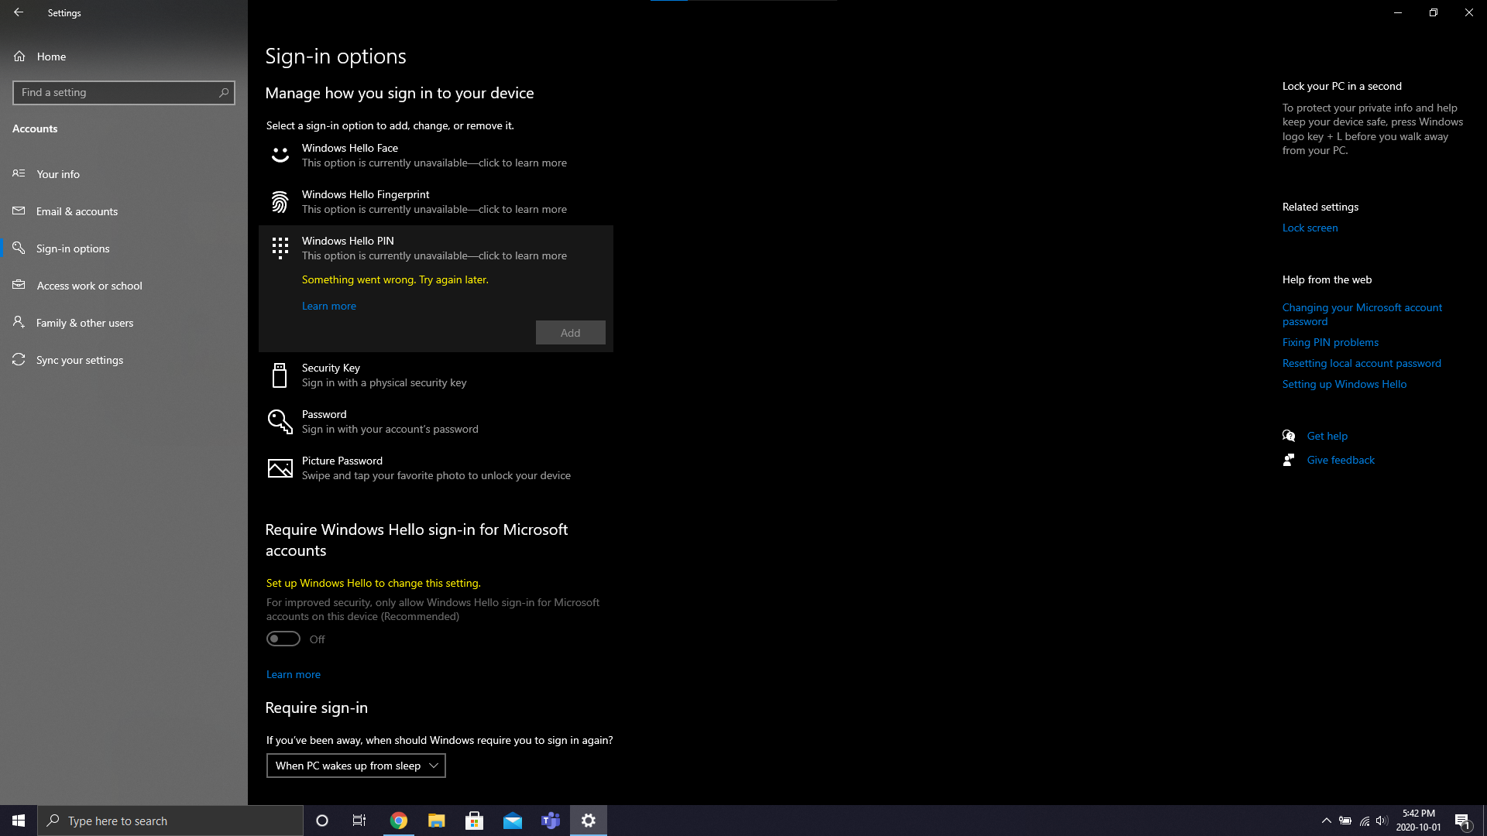The height and width of the screenshot is (836, 1487).
Task: Click the Give feedback link
Action: [1341, 460]
